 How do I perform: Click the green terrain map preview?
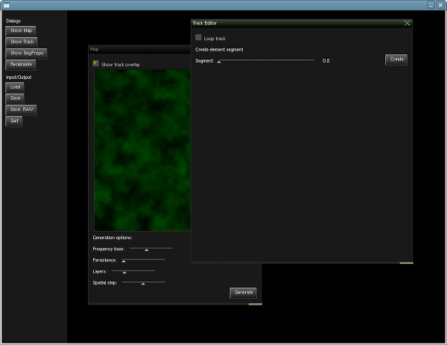142,149
